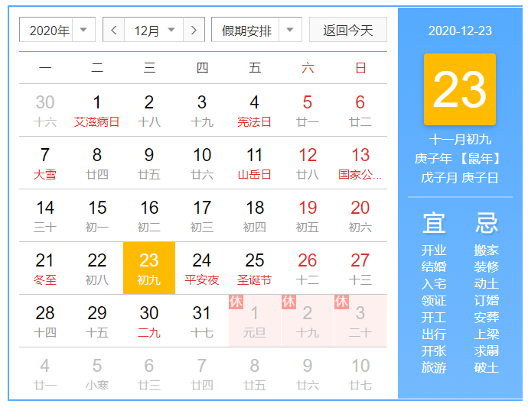This screenshot has width=528, height=407.
Task: Select December 4 宪法日
Action: [255, 110]
